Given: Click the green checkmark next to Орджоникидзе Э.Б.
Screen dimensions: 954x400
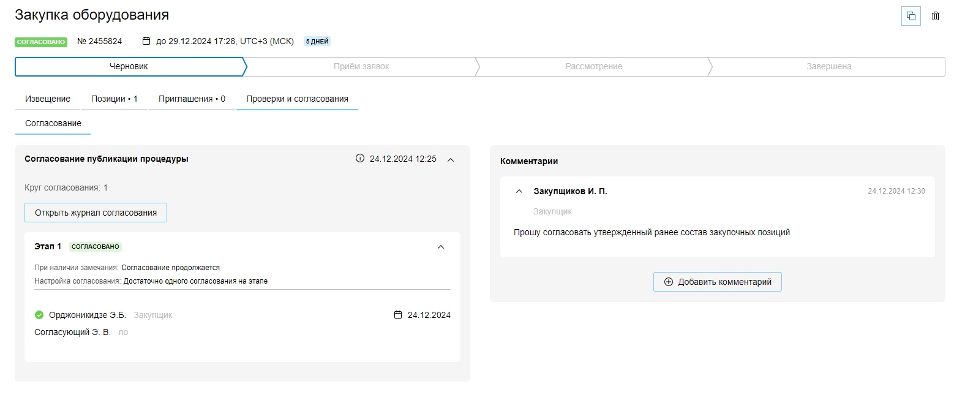Looking at the screenshot, I should (x=39, y=315).
